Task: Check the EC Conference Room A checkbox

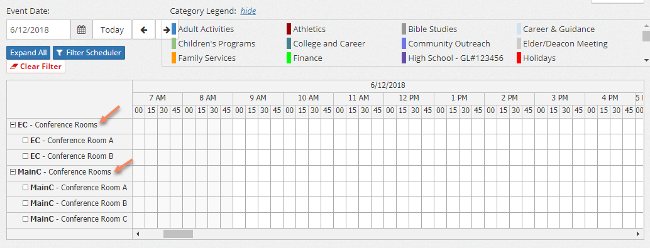Action: (25, 141)
